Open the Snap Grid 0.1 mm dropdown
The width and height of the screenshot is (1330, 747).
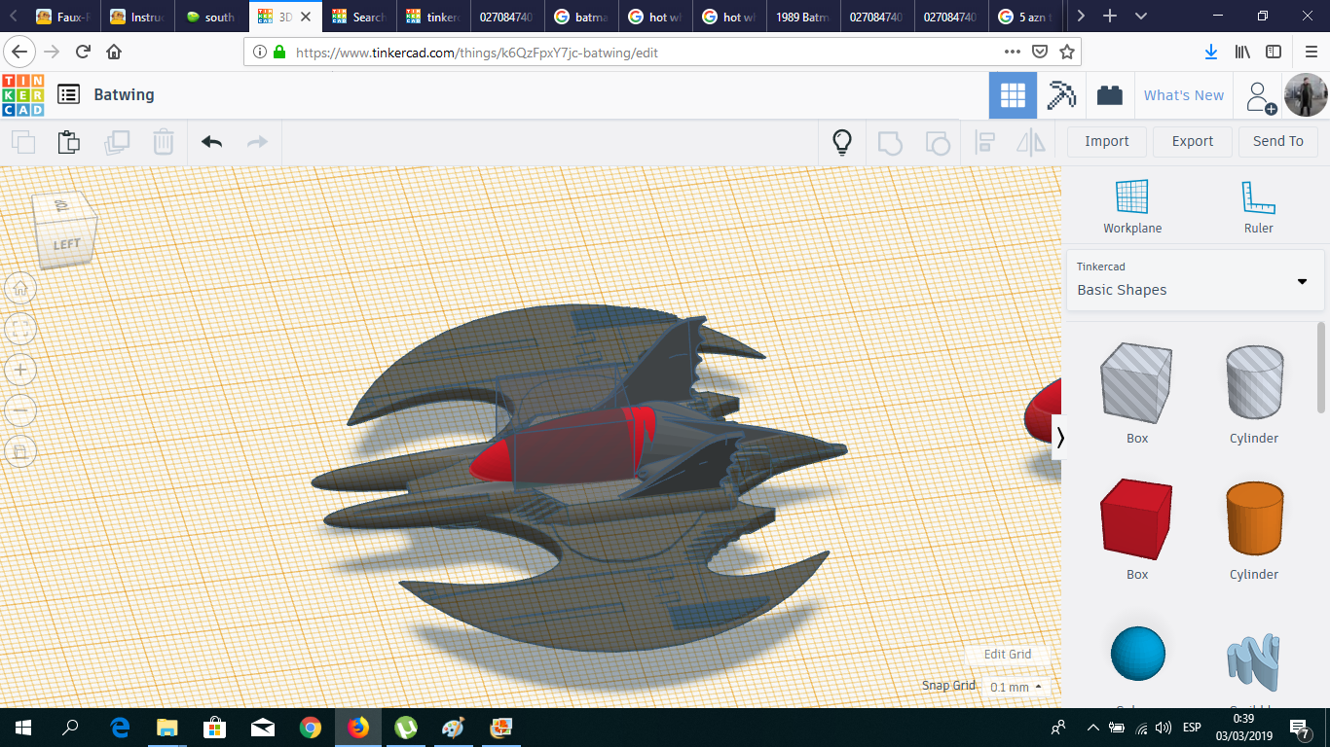(1016, 687)
